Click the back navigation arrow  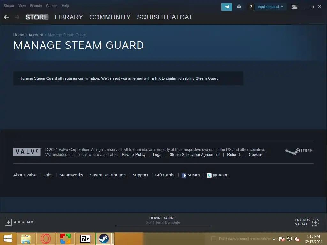pos(6,17)
